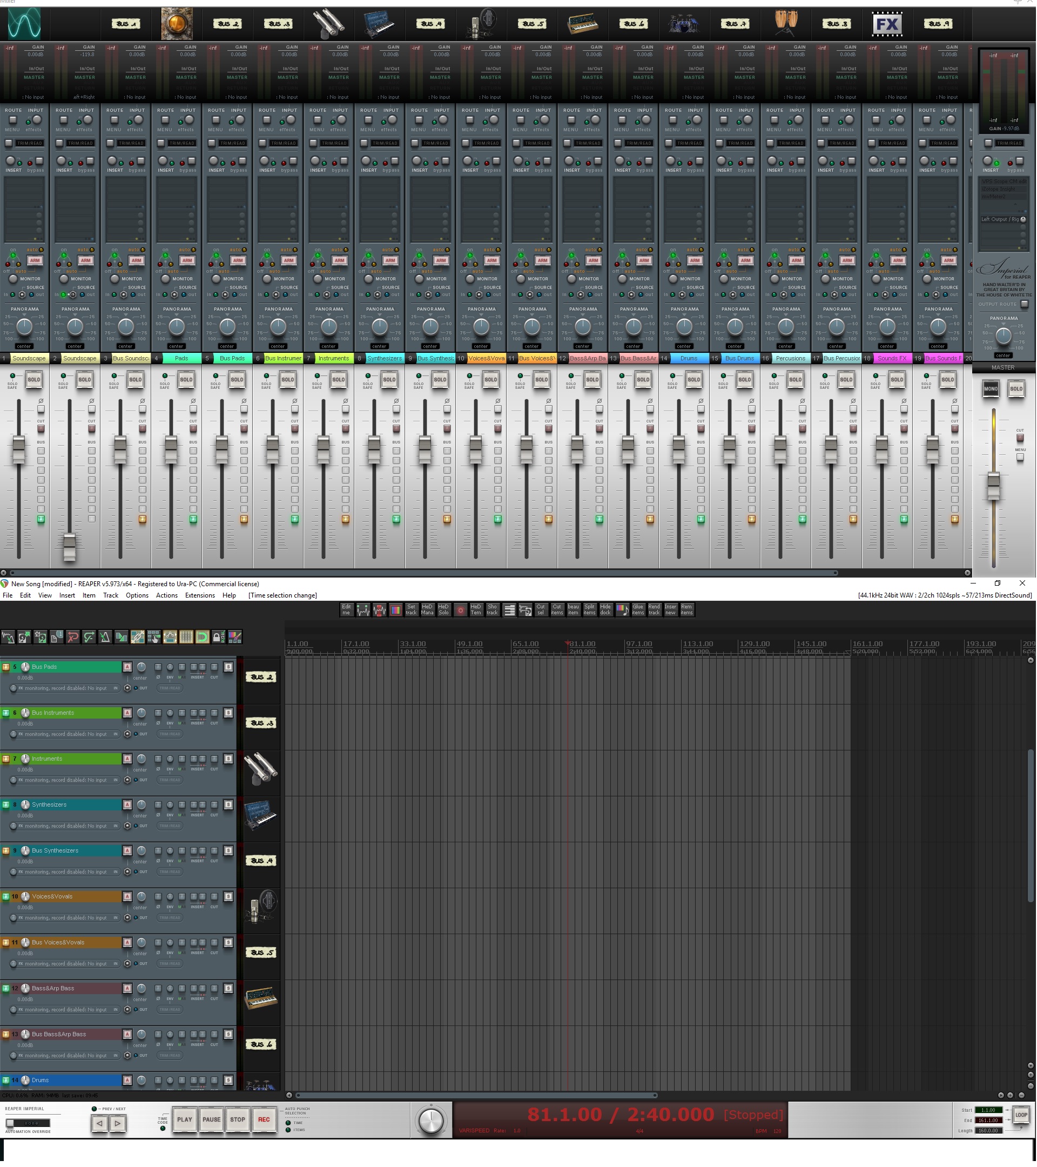This screenshot has height=1167, width=1037.
Task: Toggle the padlock locking icon
Action: pos(219,636)
